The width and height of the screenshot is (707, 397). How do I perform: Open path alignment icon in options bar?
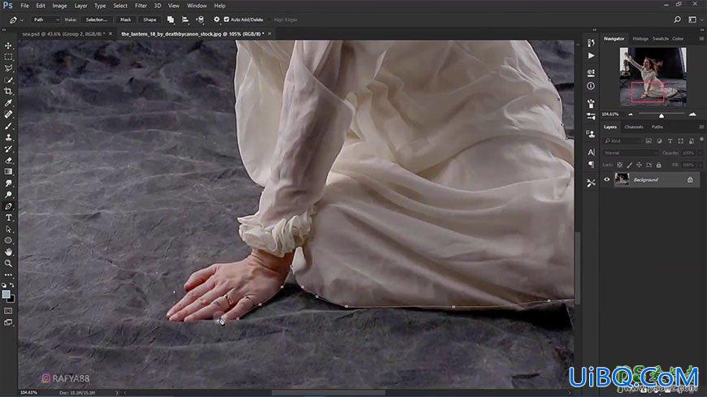pyautogui.click(x=185, y=19)
